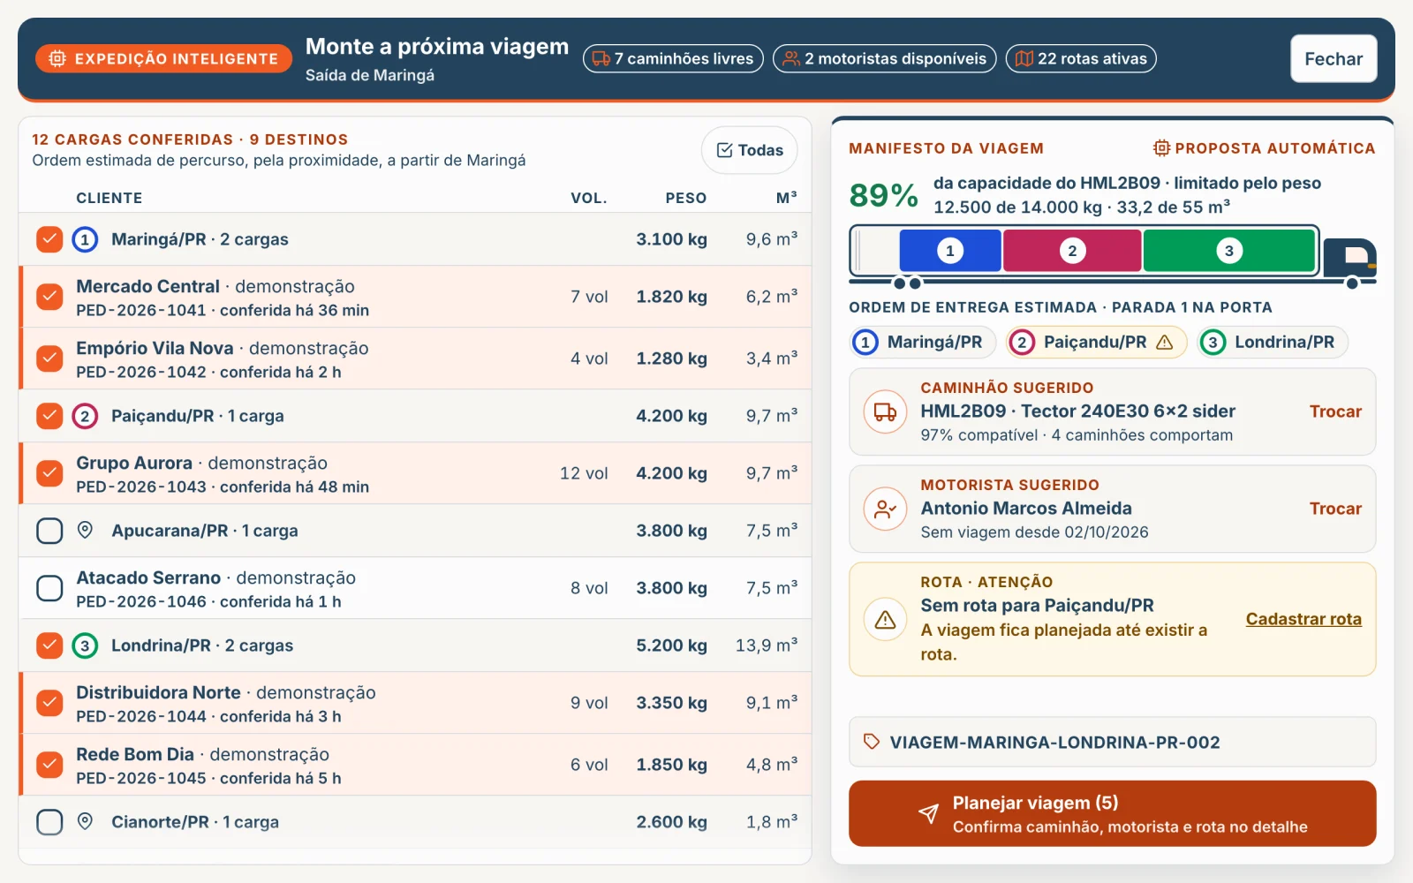
Task: Click the trip name field VIAGEM-MARINGA-LONDRINA-PR-002
Action: (1113, 742)
